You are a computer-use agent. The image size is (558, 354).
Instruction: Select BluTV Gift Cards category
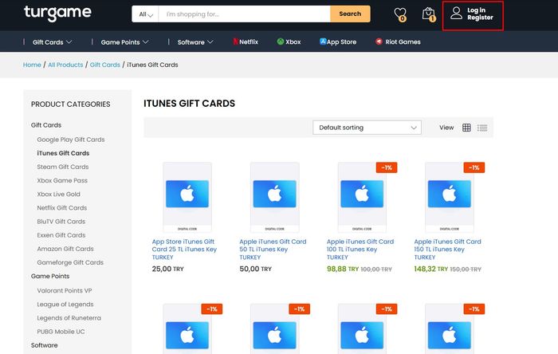coord(61,222)
